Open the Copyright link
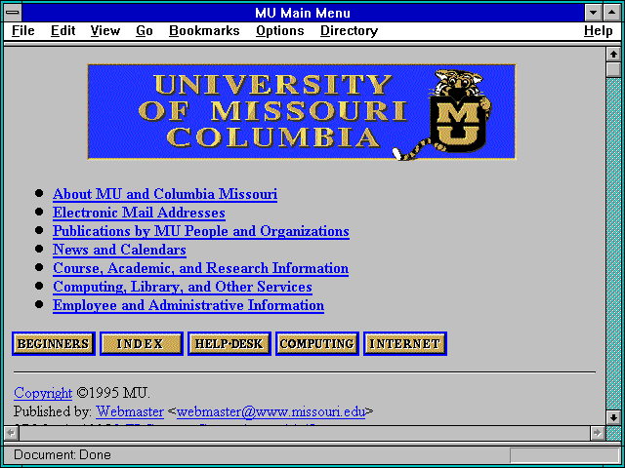 pos(43,393)
